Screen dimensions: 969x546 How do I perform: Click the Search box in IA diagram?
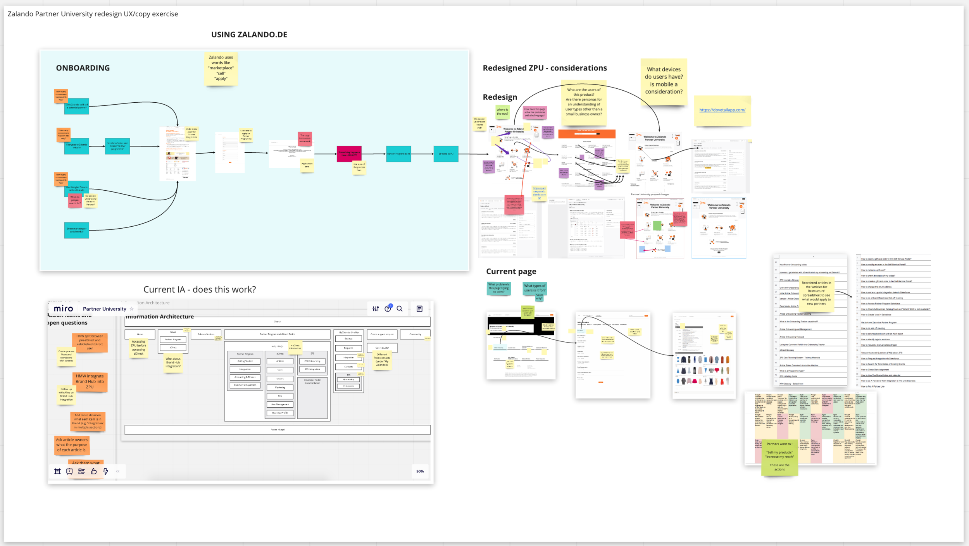click(278, 322)
